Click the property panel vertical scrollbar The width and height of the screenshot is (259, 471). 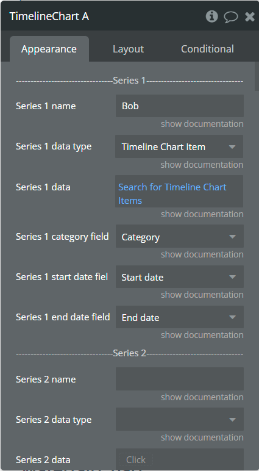pyautogui.click(x=257, y=77)
